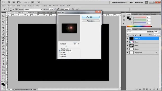Select the Rectangle shape tool
162x91 pixels.
(3, 67)
